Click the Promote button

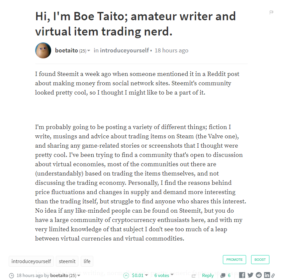tap(234, 259)
